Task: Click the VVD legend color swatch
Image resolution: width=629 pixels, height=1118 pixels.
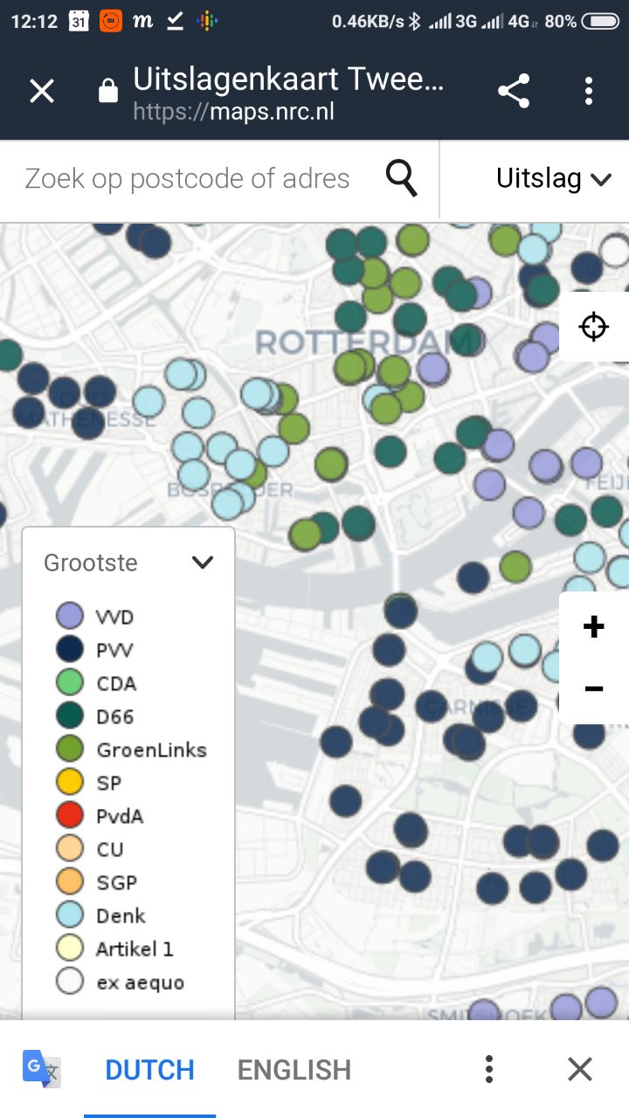Action: [x=69, y=617]
